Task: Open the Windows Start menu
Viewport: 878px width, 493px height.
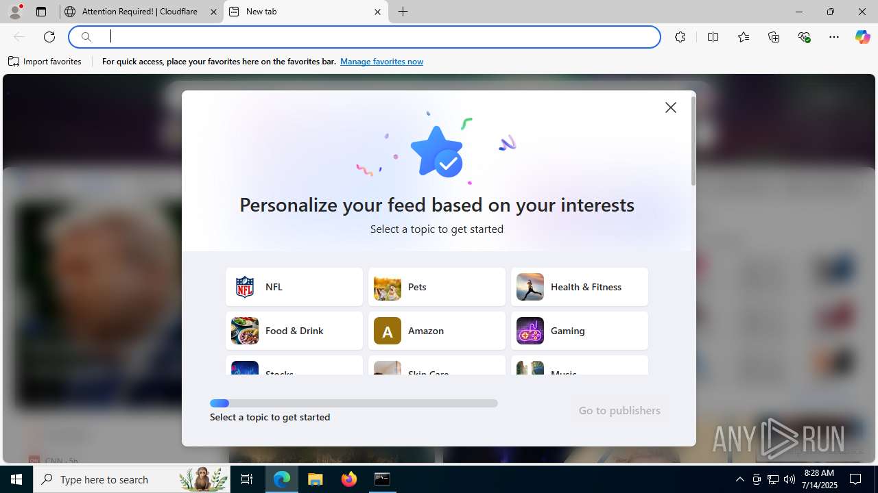Action: coord(16,479)
